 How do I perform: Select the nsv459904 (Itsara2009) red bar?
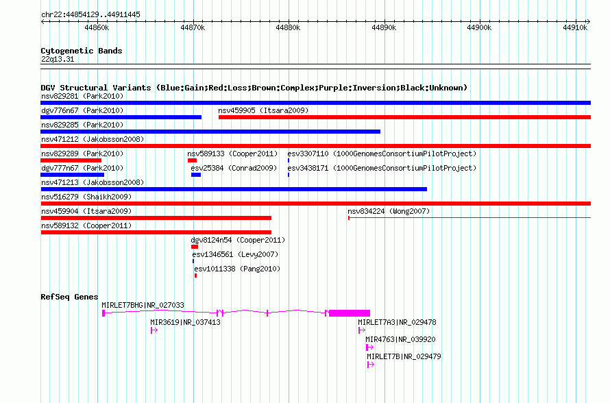click(156, 218)
